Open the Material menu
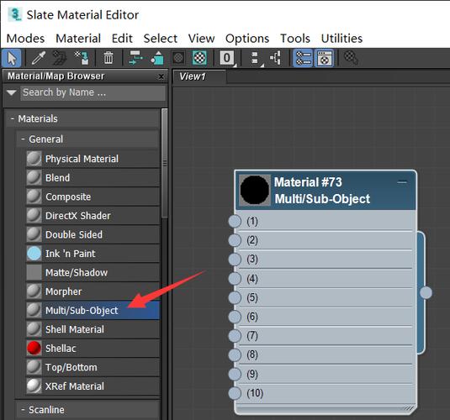This screenshot has width=450, height=420. 78,38
